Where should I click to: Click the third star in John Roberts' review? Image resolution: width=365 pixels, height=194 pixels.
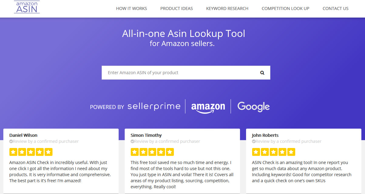(274, 152)
